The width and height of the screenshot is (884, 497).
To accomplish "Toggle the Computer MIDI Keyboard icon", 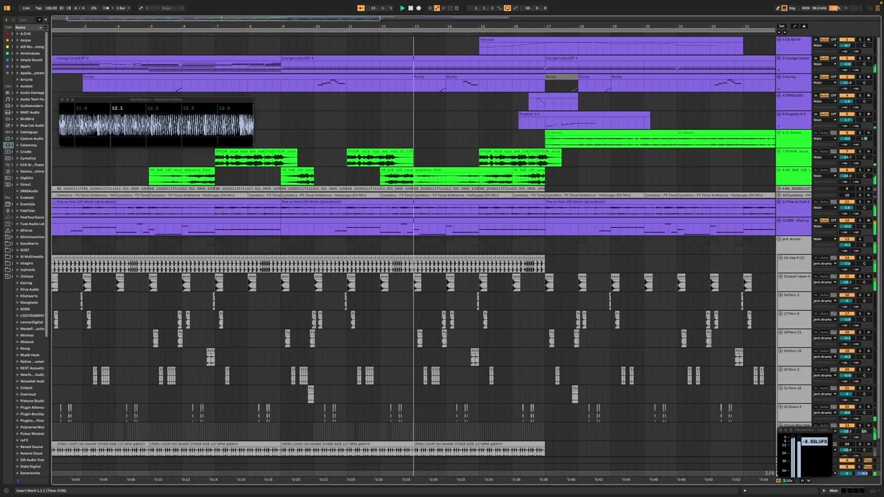I will (785, 8).
